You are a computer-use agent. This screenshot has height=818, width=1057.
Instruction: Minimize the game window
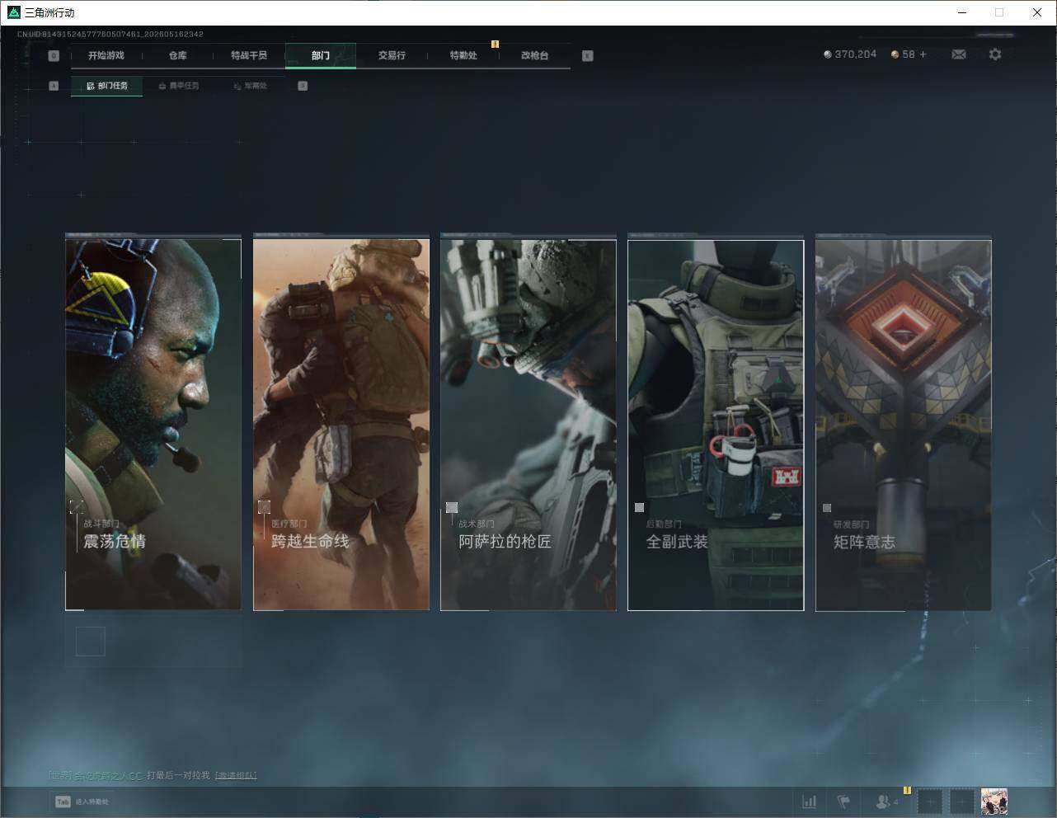coord(962,12)
